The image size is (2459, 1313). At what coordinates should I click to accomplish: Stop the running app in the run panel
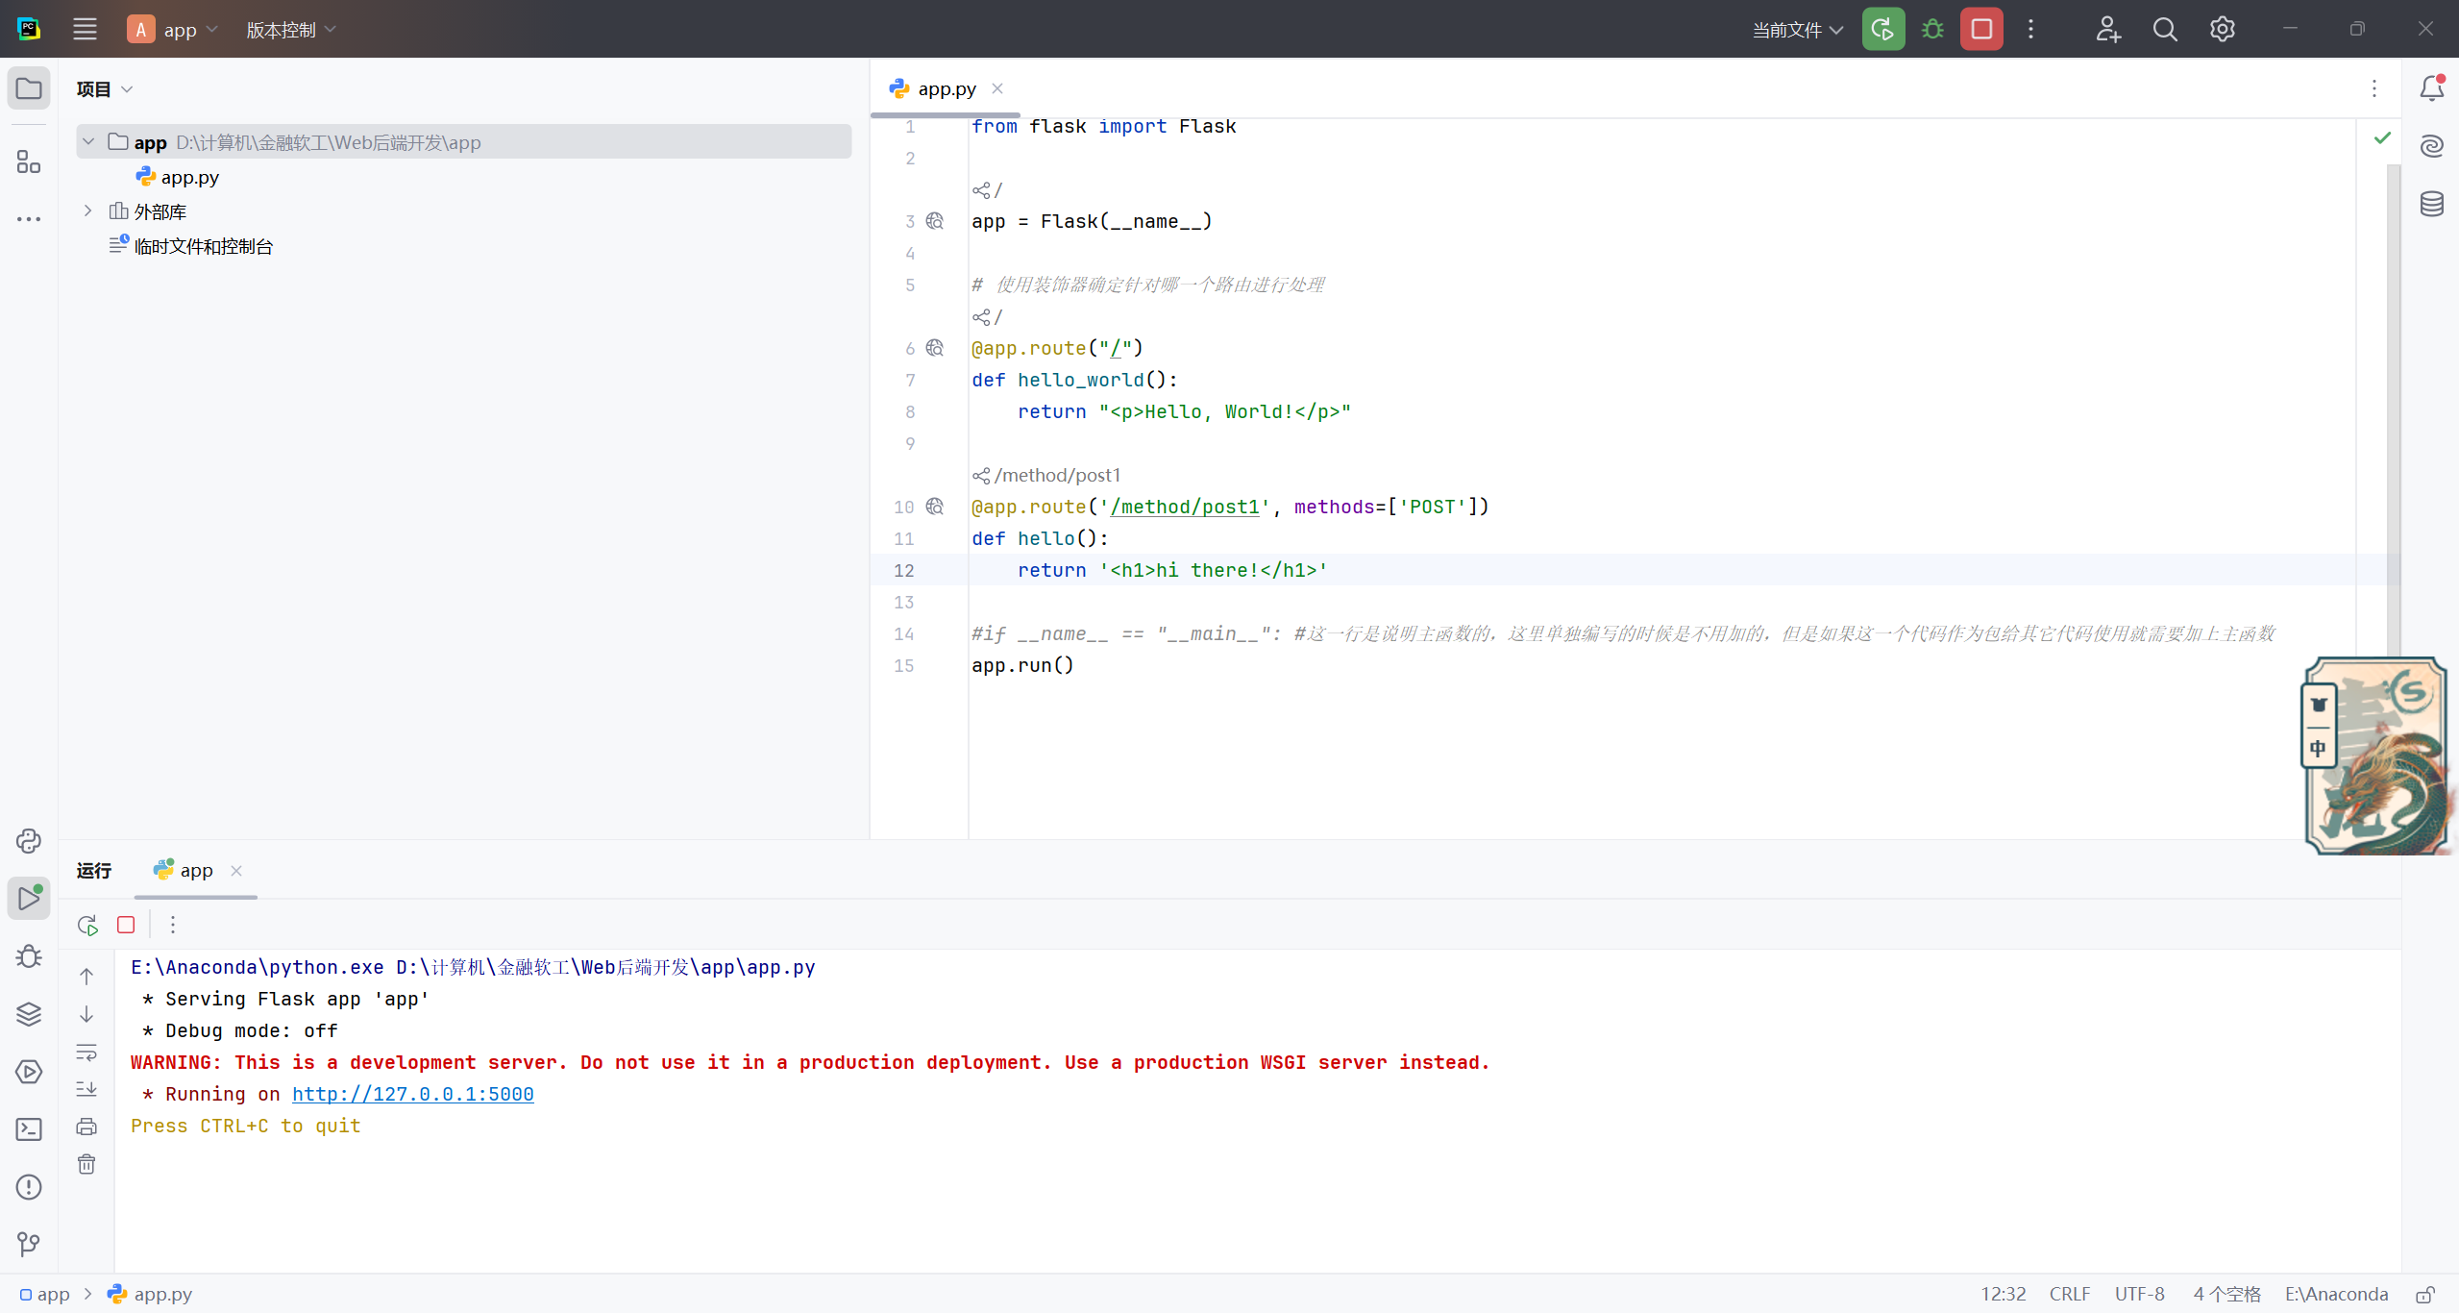click(126, 925)
